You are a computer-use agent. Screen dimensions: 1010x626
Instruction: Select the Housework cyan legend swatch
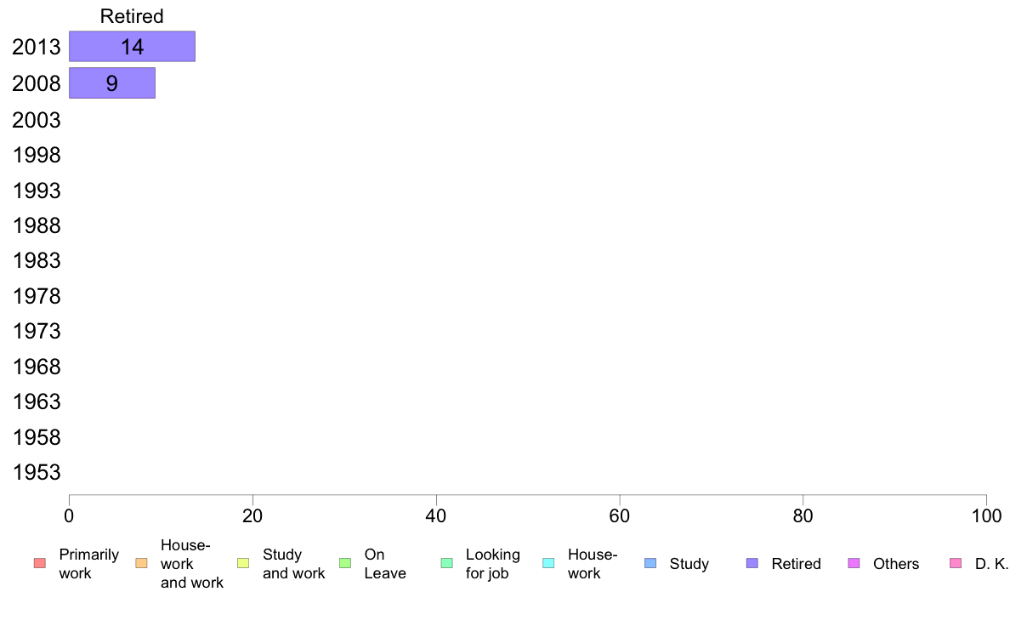(548, 563)
